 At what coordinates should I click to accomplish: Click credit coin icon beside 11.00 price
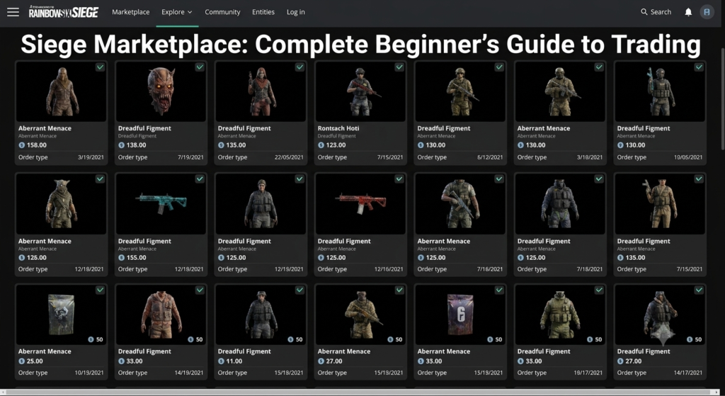(x=222, y=361)
